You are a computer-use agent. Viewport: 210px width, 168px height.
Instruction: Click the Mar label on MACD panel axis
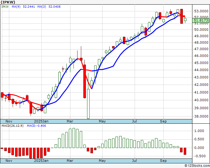70,161
